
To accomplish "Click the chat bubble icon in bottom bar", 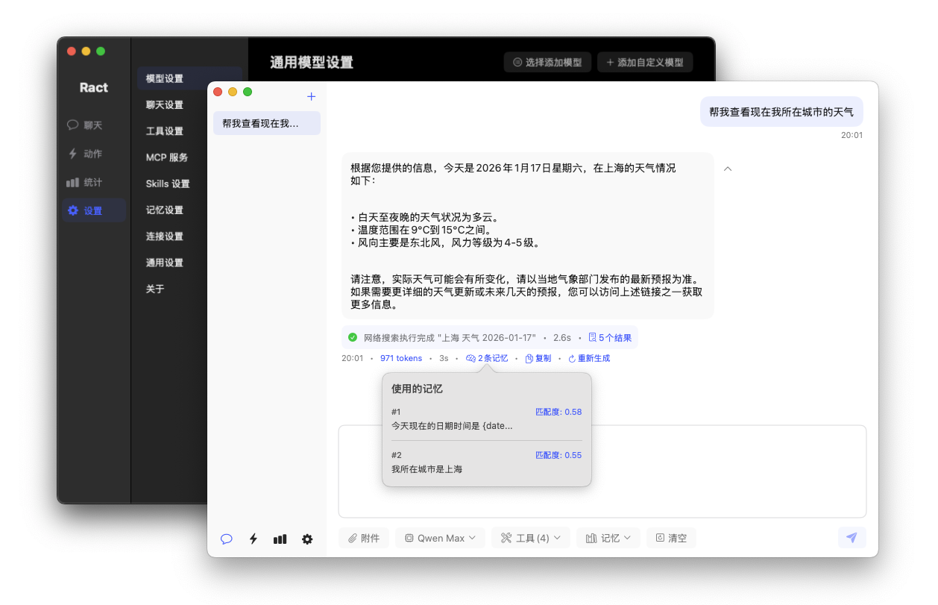I will click(227, 539).
